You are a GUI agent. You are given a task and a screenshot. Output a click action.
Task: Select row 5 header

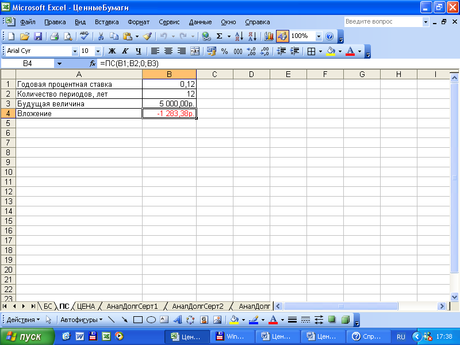coord(8,123)
